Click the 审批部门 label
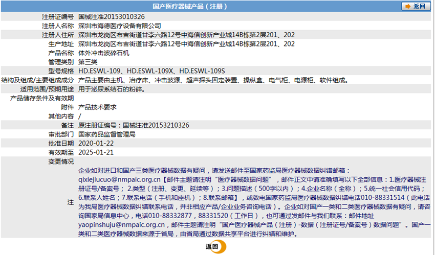 coord(61,134)
